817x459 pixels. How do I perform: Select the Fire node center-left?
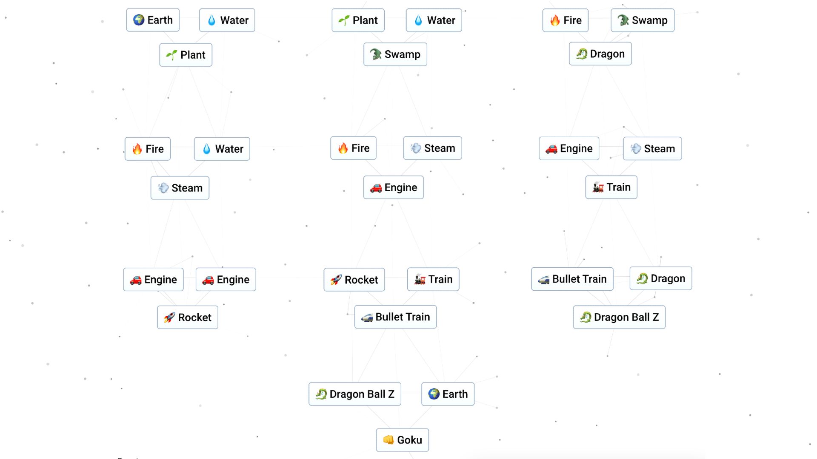tap(148, 148)
